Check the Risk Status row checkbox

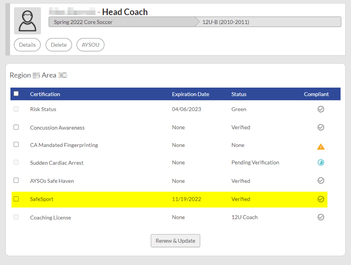tap(16, 109)
